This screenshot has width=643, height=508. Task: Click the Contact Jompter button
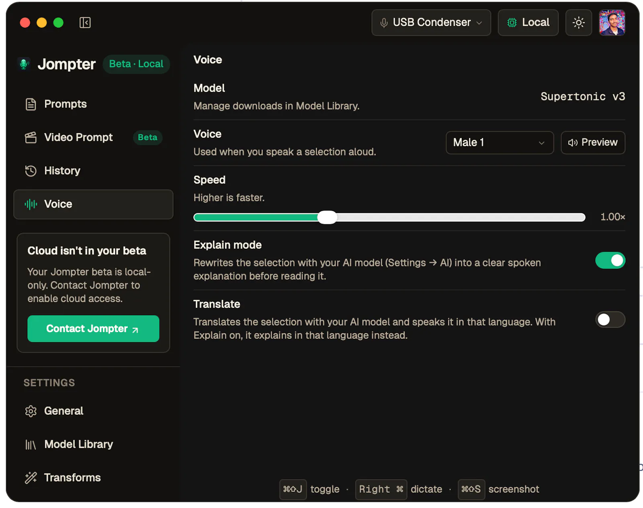pyautogui.click(x=93, y=329)
